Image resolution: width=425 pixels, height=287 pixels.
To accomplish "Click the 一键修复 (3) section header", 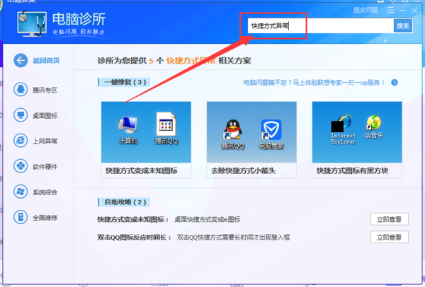I will click(x=125, y=82).
